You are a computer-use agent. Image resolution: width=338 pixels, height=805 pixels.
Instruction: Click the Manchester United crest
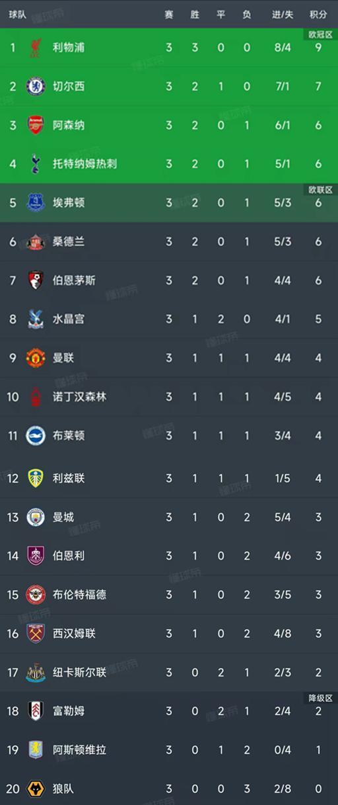35,358
